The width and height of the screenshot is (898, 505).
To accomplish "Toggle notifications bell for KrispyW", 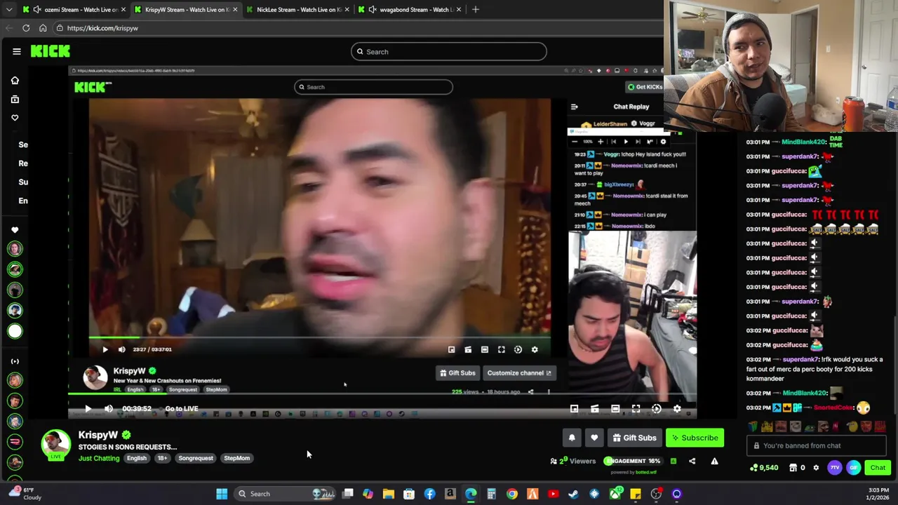I will point(572,438).
